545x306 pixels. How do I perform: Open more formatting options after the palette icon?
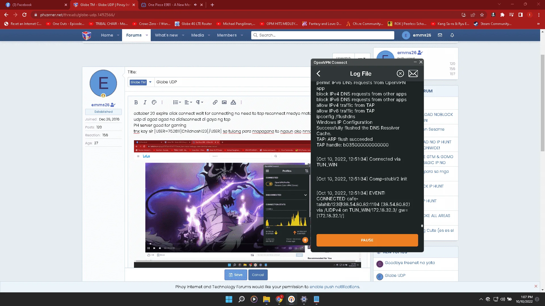click(162, 102)
